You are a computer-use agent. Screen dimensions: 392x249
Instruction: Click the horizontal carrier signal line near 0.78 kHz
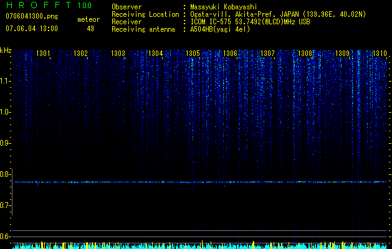click(201, 182)
